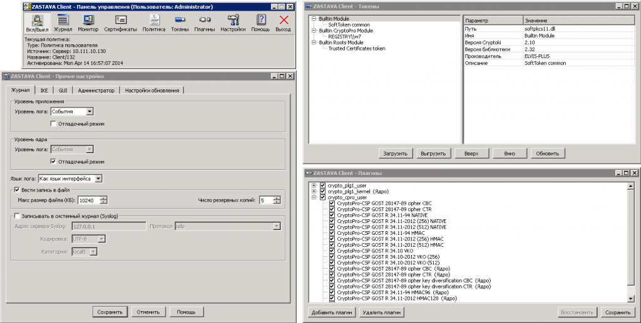The image size is (641, 323).
Task: Switch to the IKE tab
Action: pos(44,91)
